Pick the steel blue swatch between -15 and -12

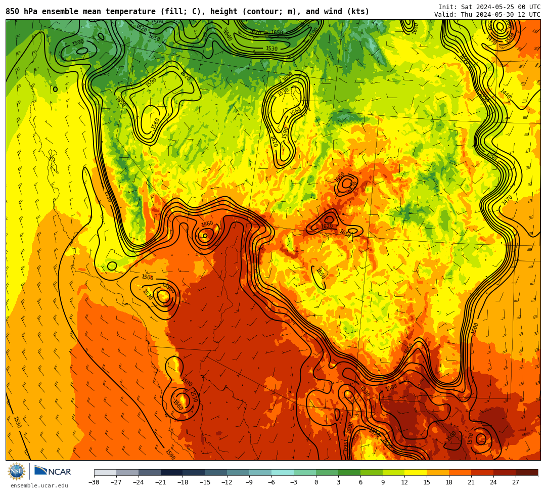click(216, 472)
